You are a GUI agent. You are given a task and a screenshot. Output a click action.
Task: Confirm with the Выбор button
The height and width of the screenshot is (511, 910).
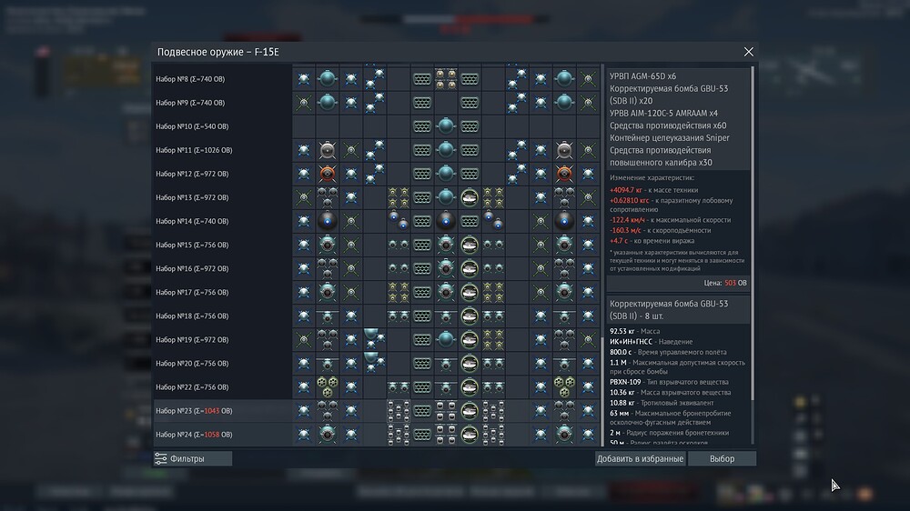(722, 458)
